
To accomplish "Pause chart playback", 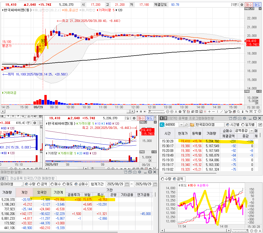I will (x=141, y=112).
